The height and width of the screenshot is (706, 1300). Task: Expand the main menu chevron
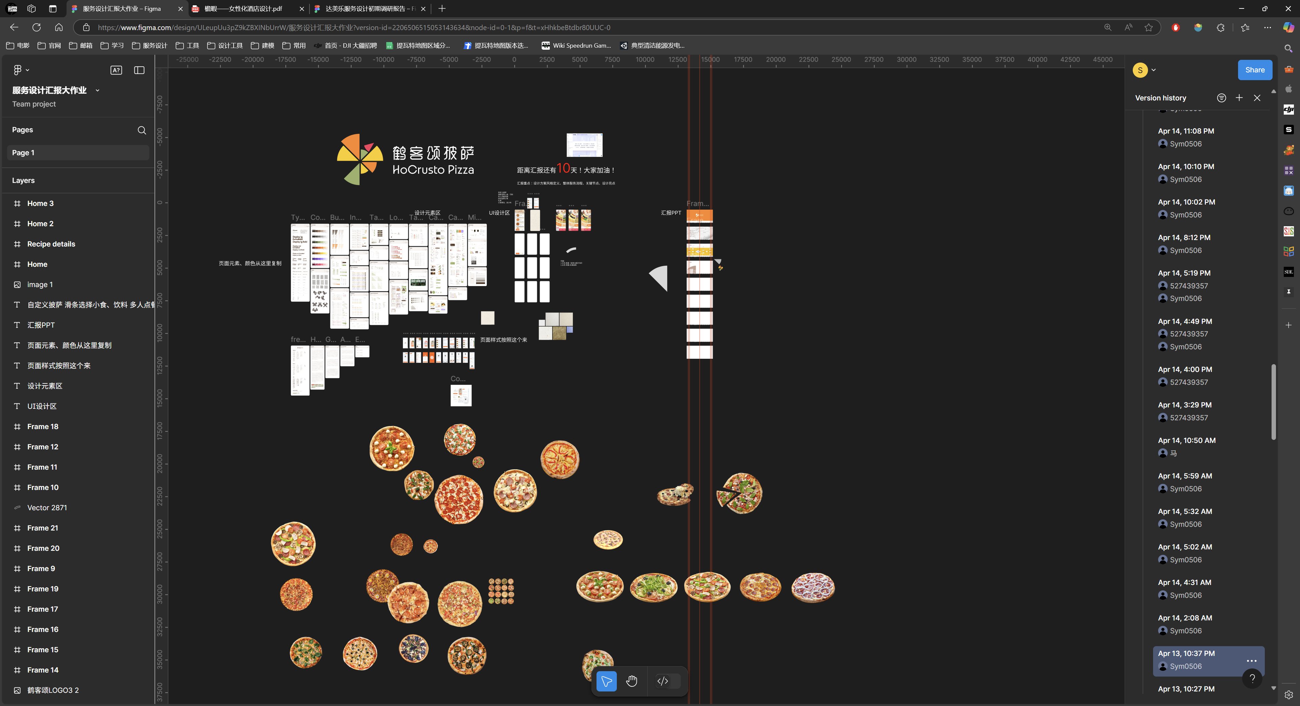point(27,70)
